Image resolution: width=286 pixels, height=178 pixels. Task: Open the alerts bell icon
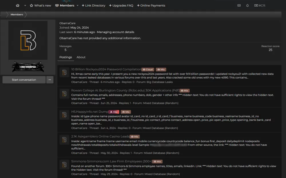pos(247,5)
